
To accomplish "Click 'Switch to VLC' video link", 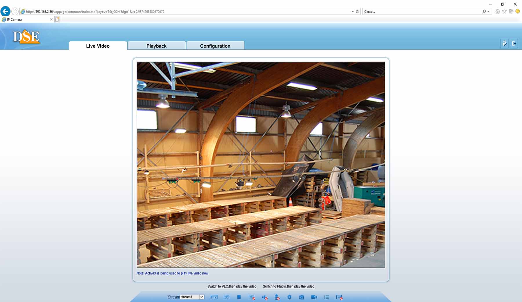I will pos(232,286).
